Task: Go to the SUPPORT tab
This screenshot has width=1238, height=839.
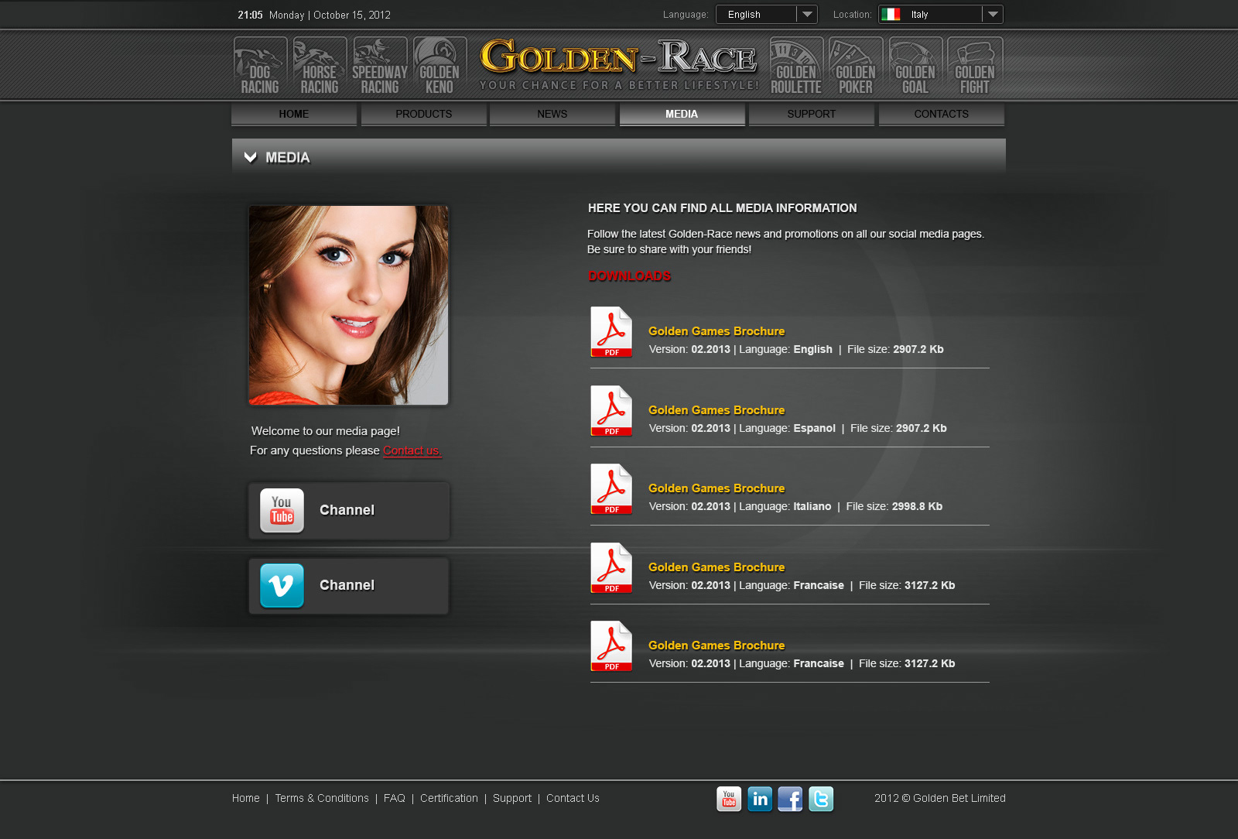Action: (x=812, y=114)
